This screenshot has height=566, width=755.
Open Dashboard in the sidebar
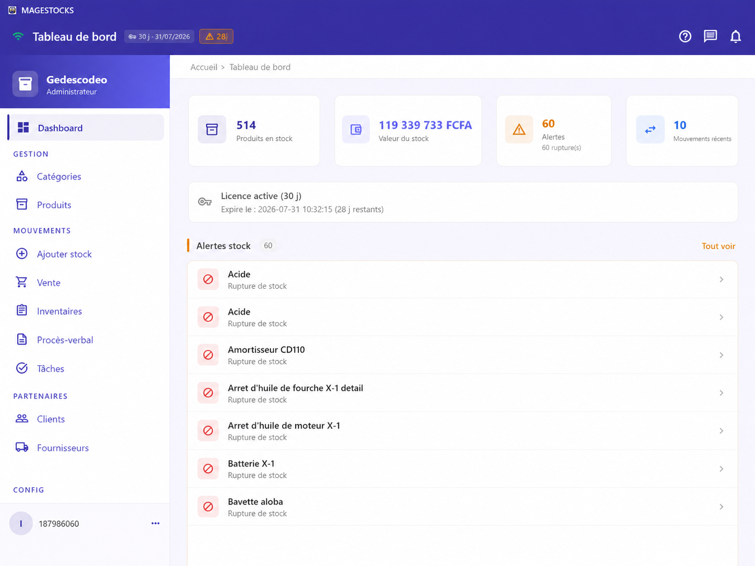click(86, 128)
